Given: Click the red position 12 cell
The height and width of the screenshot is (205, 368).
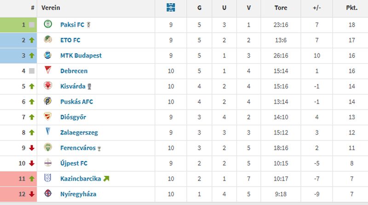Looking at the screenshot, I should [x=19, y=194].
